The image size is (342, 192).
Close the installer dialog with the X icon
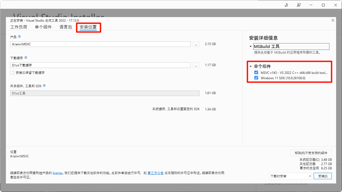pos(333,20)
